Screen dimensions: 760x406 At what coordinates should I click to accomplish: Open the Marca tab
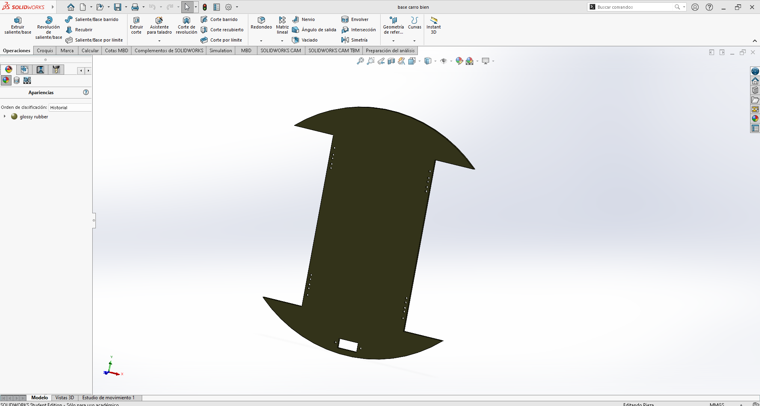point(67,51)
